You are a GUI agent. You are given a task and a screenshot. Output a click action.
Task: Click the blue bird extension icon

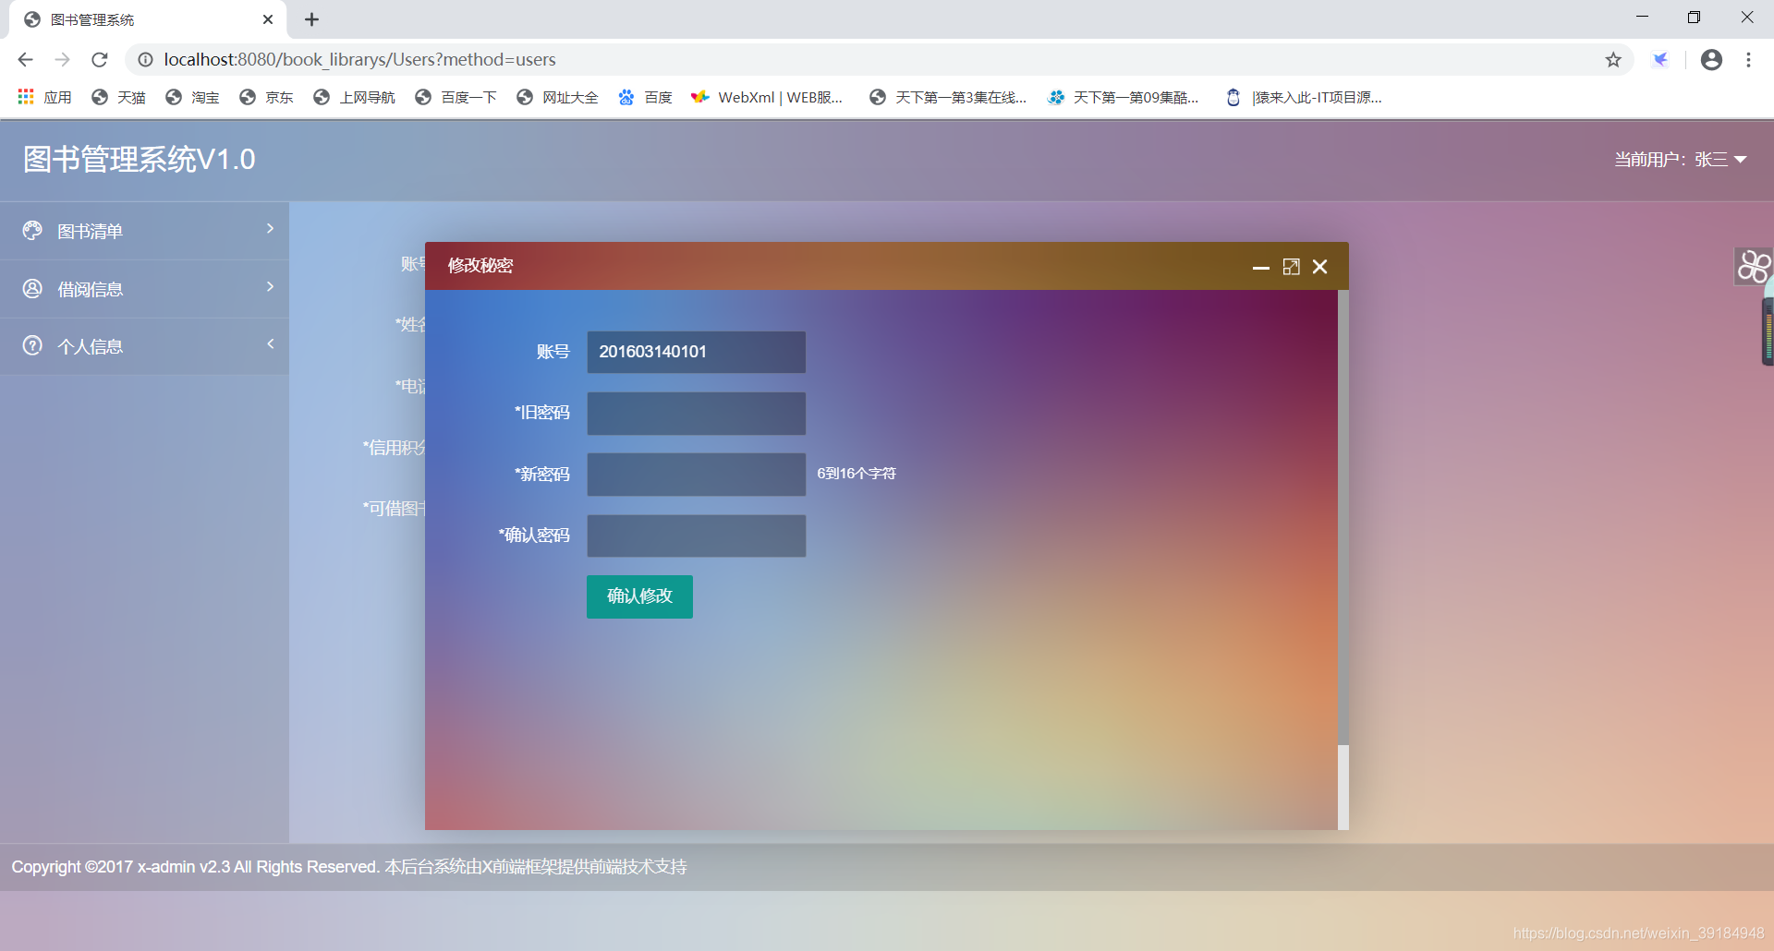(x=1660, y=59)
